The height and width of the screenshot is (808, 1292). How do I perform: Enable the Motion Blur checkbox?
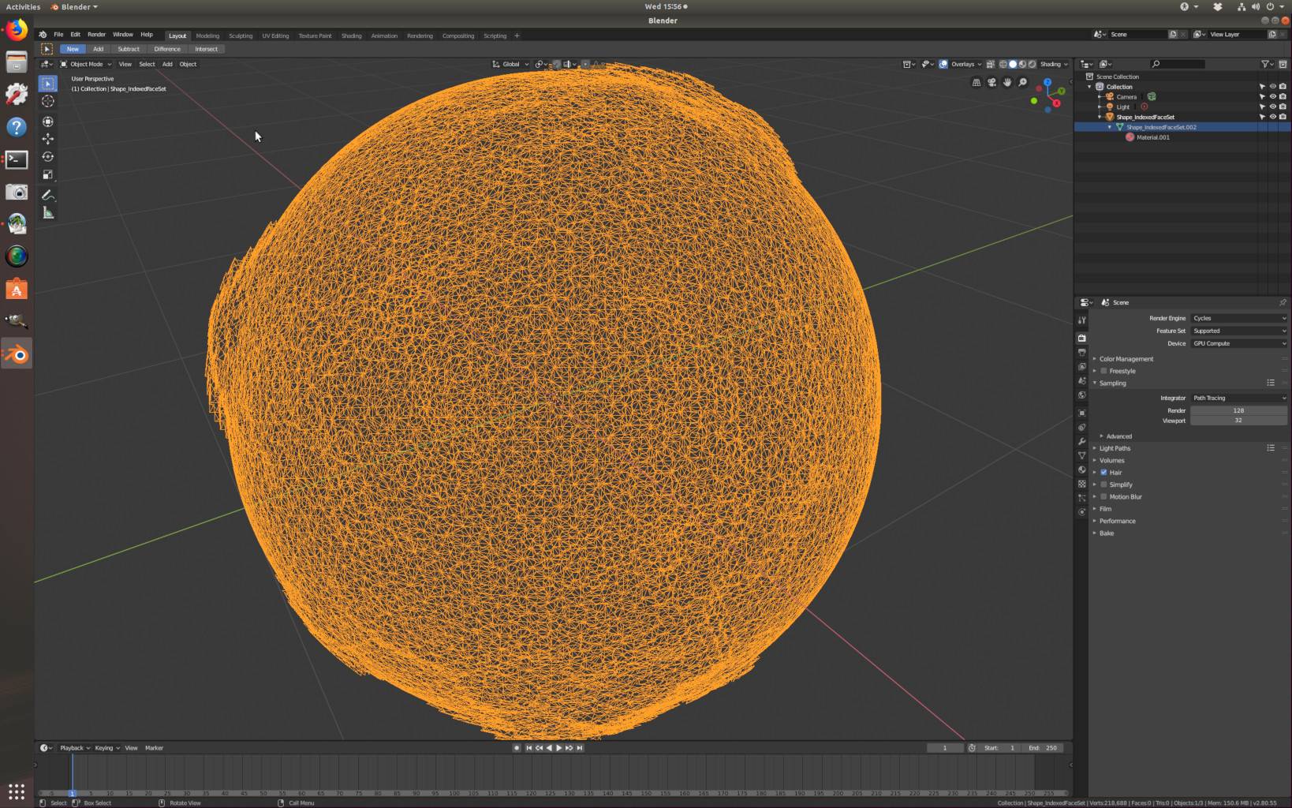click(1104, 497)
